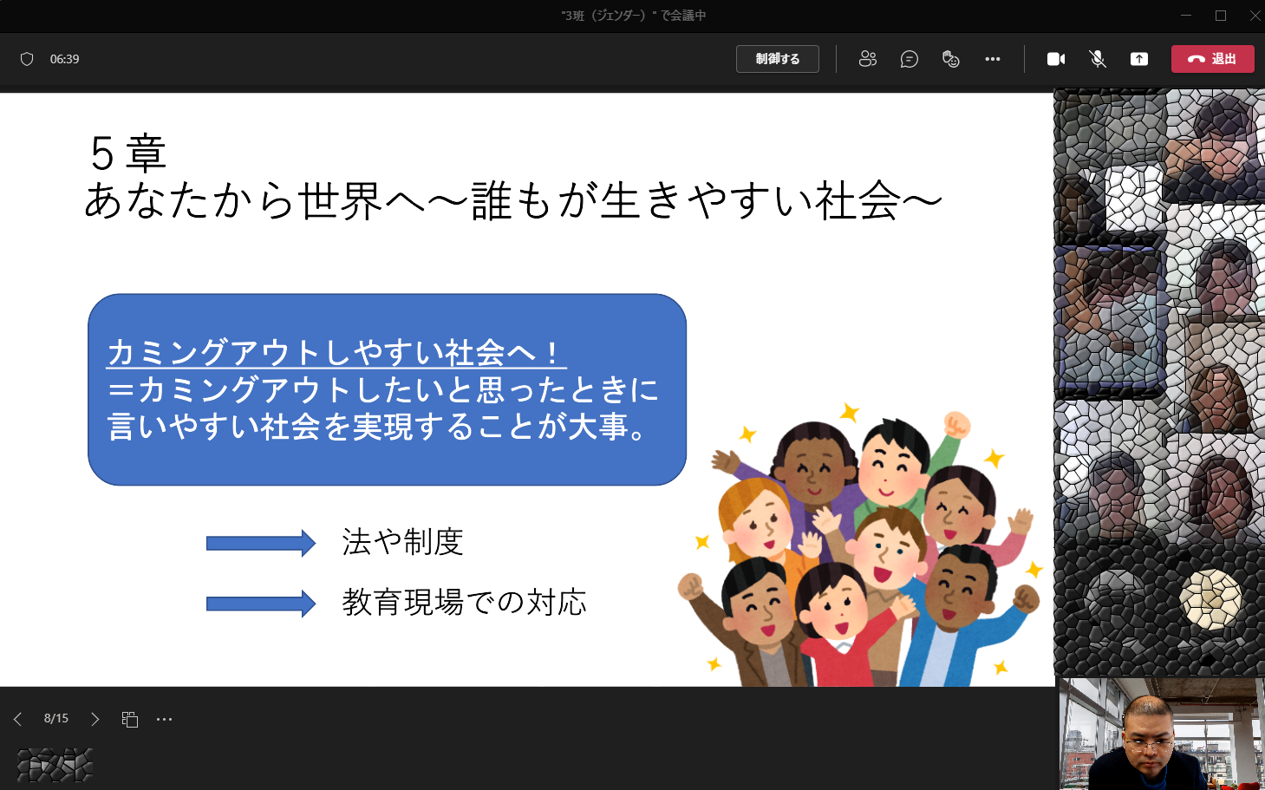Turn the camera off
The width and height of the screenshot is (1265, 790).
(1055, 59)
